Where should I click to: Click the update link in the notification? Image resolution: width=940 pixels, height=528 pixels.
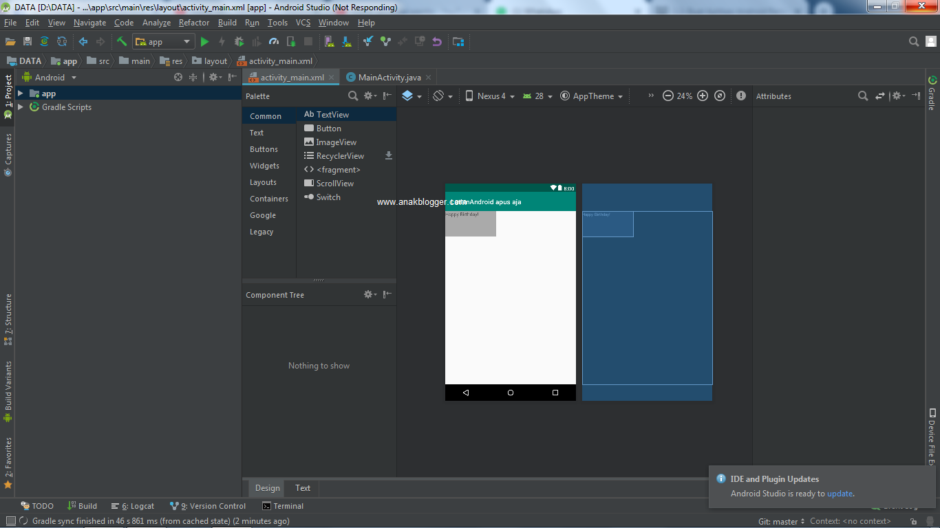pos(840,493)
